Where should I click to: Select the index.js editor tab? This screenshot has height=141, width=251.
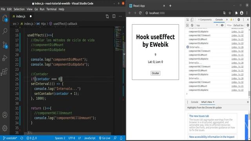21,16
